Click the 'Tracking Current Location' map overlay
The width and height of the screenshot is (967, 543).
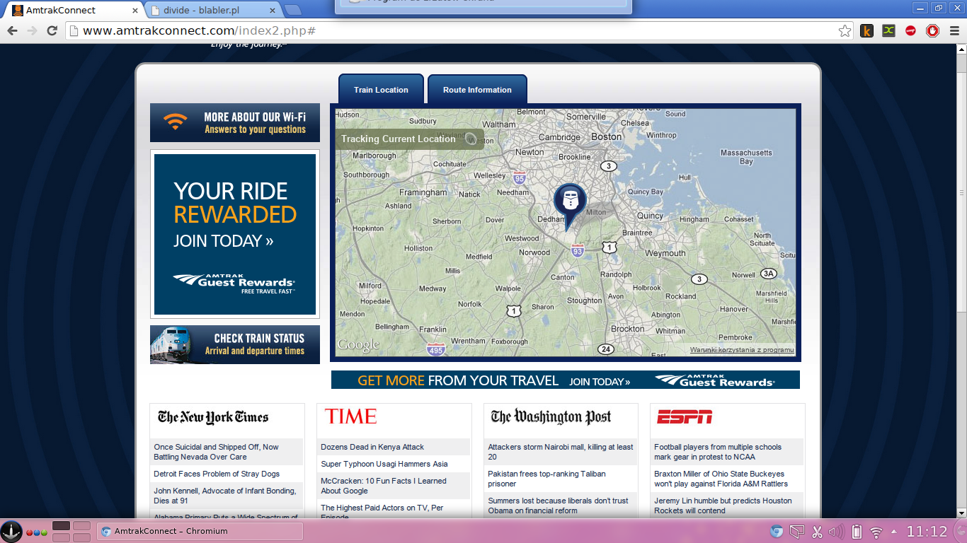pyautogui.click(x=409, y=139)
